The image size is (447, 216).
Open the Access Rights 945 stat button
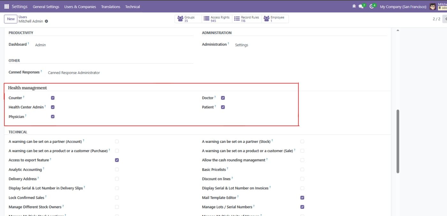point(217,19)
